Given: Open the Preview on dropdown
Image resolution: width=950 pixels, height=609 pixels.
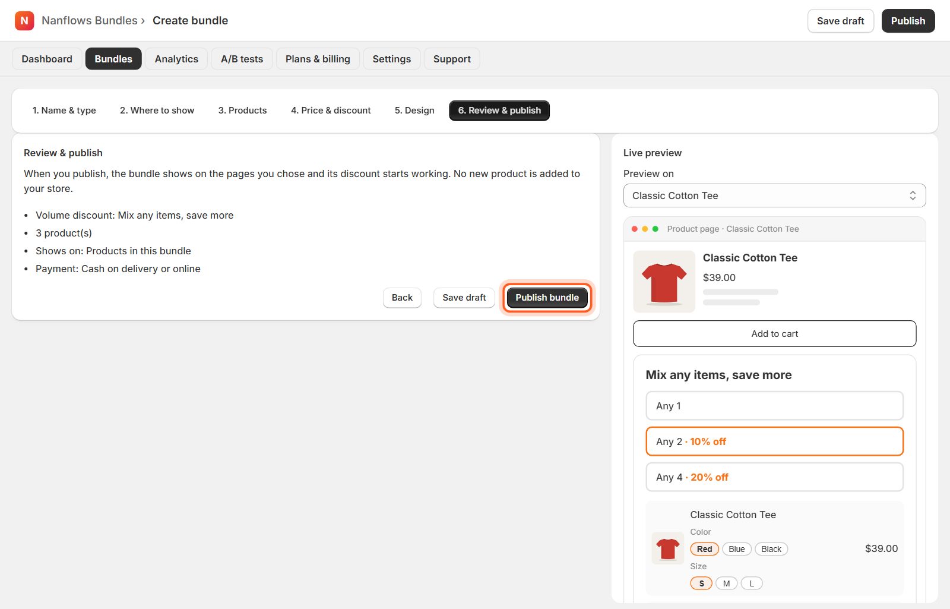Looking at the screenshot, I should tap(774, 195).
